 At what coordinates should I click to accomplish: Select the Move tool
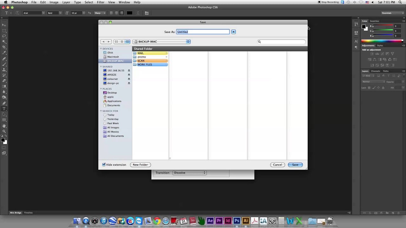tap(4, 25)
